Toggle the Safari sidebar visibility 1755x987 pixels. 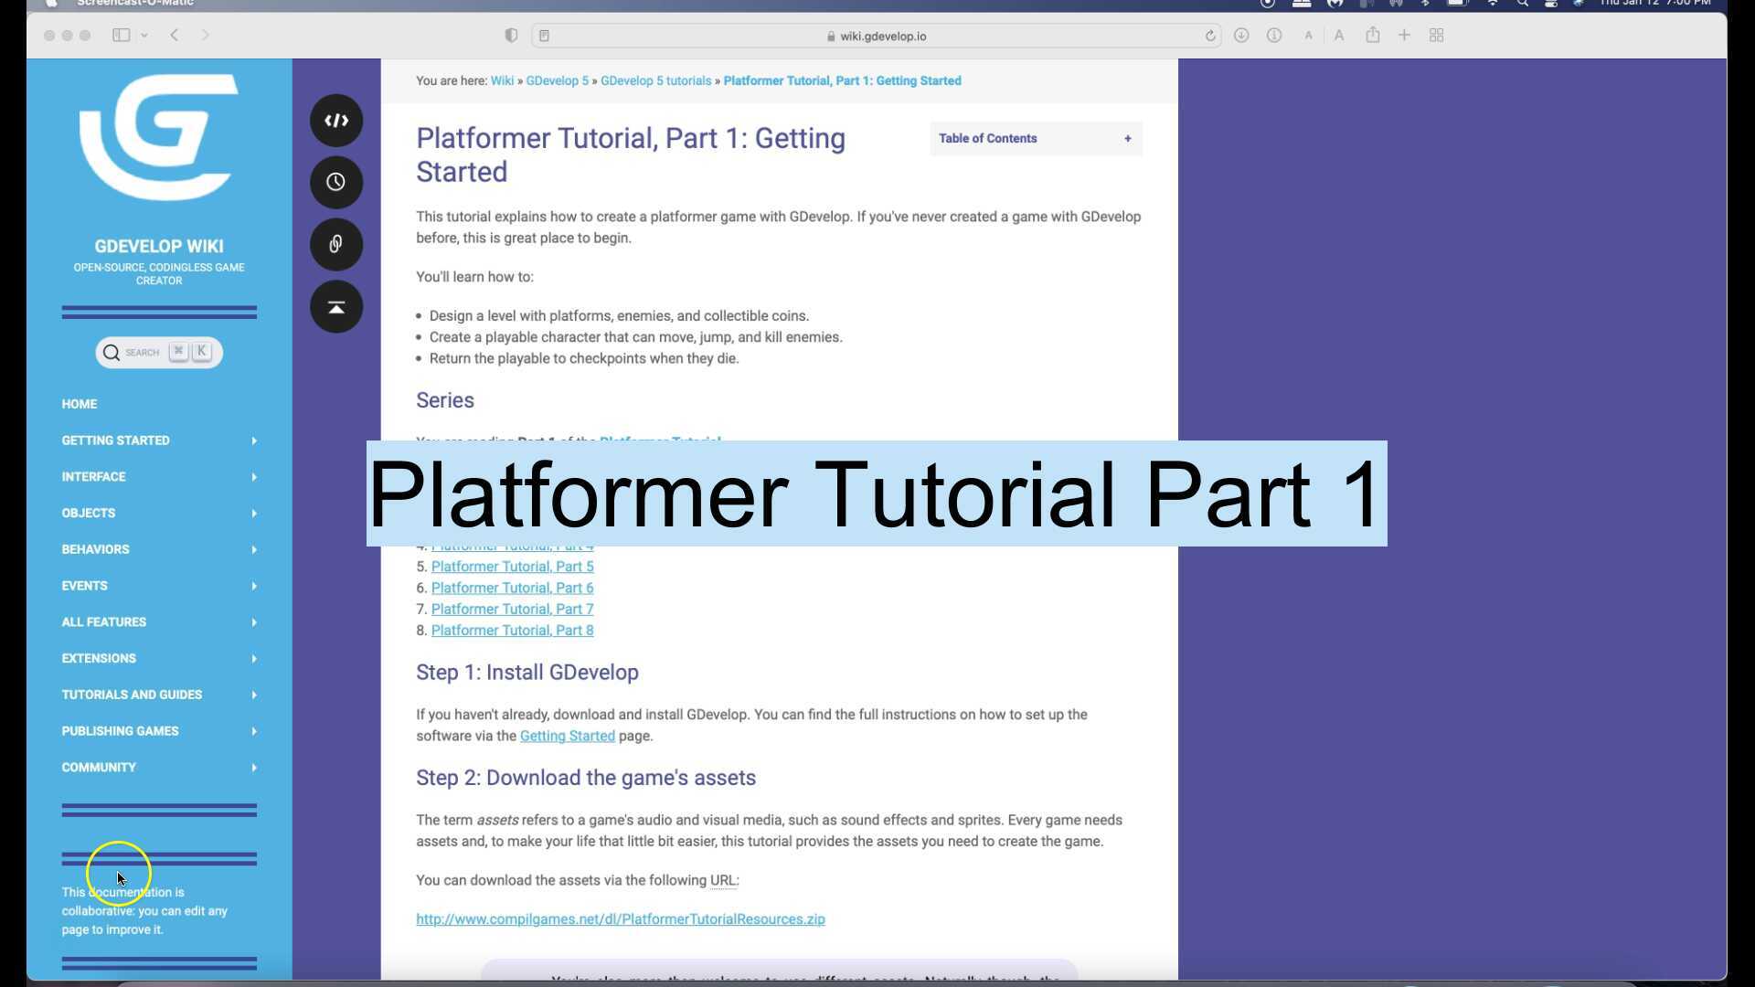pyautogui.click(x=121, y=35)
